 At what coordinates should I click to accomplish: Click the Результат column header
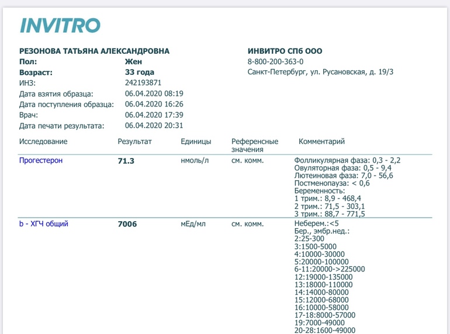(134, 142)
